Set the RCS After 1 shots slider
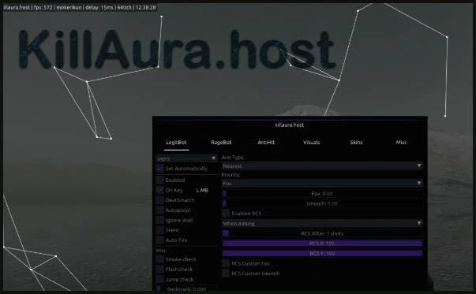The height and width of the screenshot is (294, 476). [322, 233]
